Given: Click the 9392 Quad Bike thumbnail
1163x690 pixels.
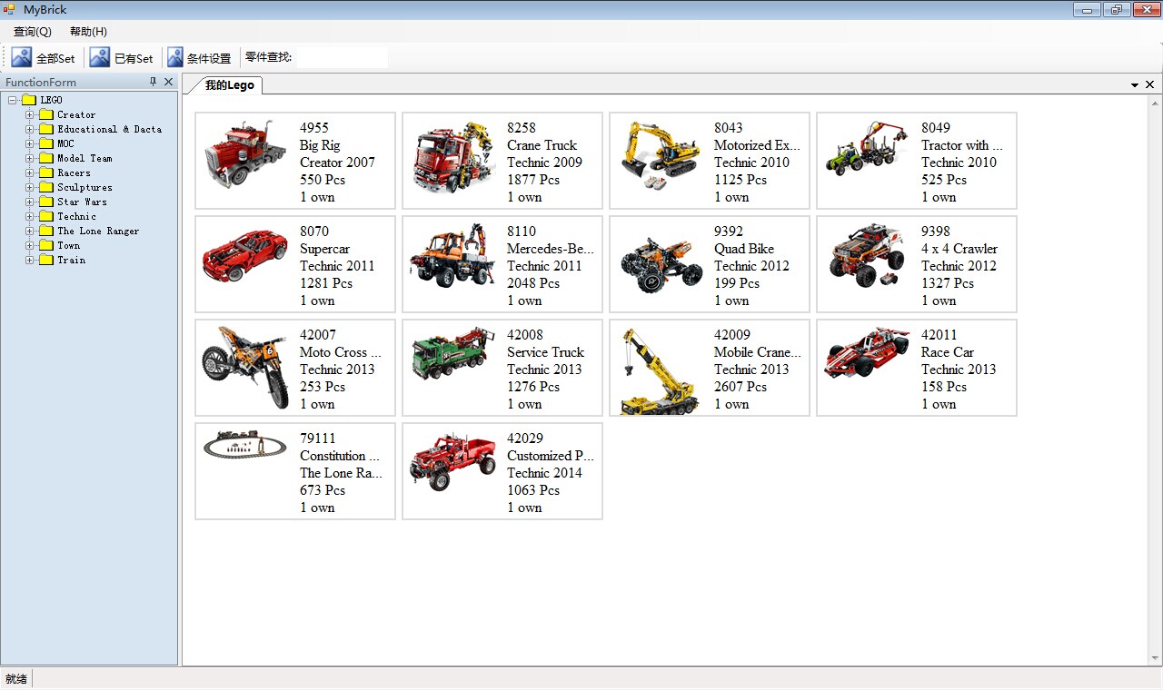Looking at the screenshot, I should pyautogui.click(x=662, y=264).
